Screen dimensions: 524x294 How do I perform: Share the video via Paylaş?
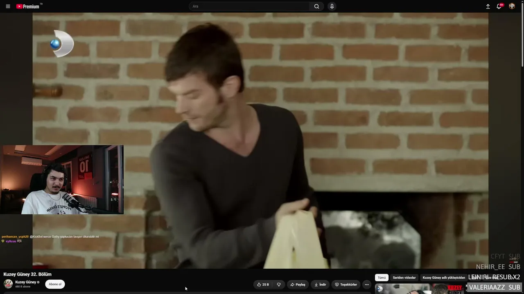point(298,285)
